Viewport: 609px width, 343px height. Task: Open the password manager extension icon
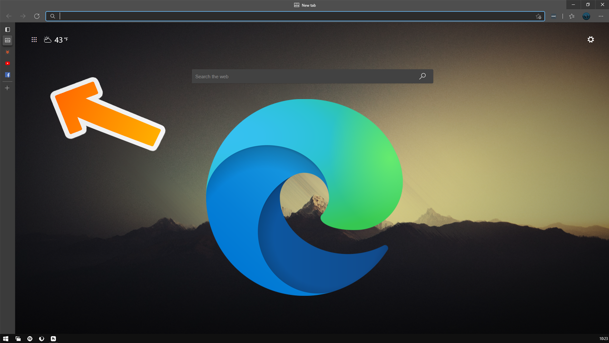553,16
